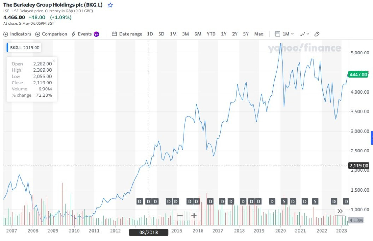
Task: Click the 4,466.00 share price
Action: coord(14,17)
